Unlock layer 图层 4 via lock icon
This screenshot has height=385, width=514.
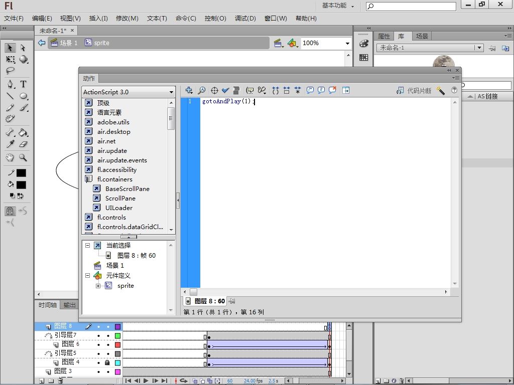(107, 362)
